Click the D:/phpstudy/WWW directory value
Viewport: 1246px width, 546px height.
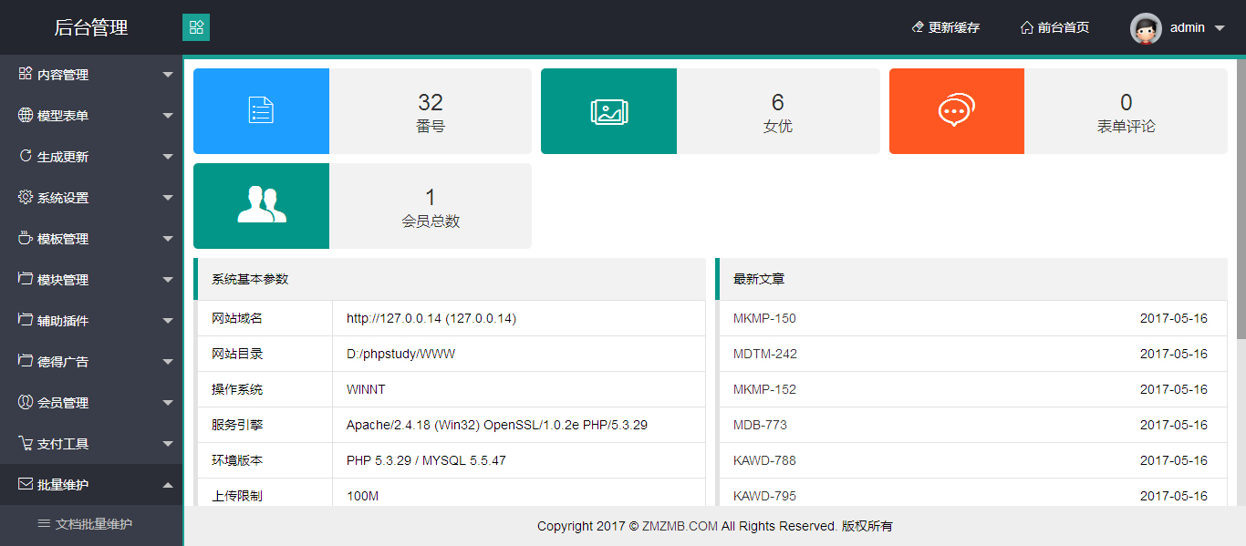(x=400, y=354)
